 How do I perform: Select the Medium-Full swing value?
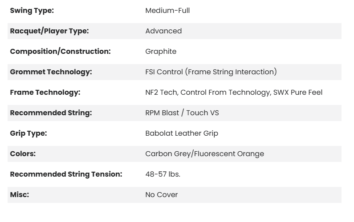(167, 11)
